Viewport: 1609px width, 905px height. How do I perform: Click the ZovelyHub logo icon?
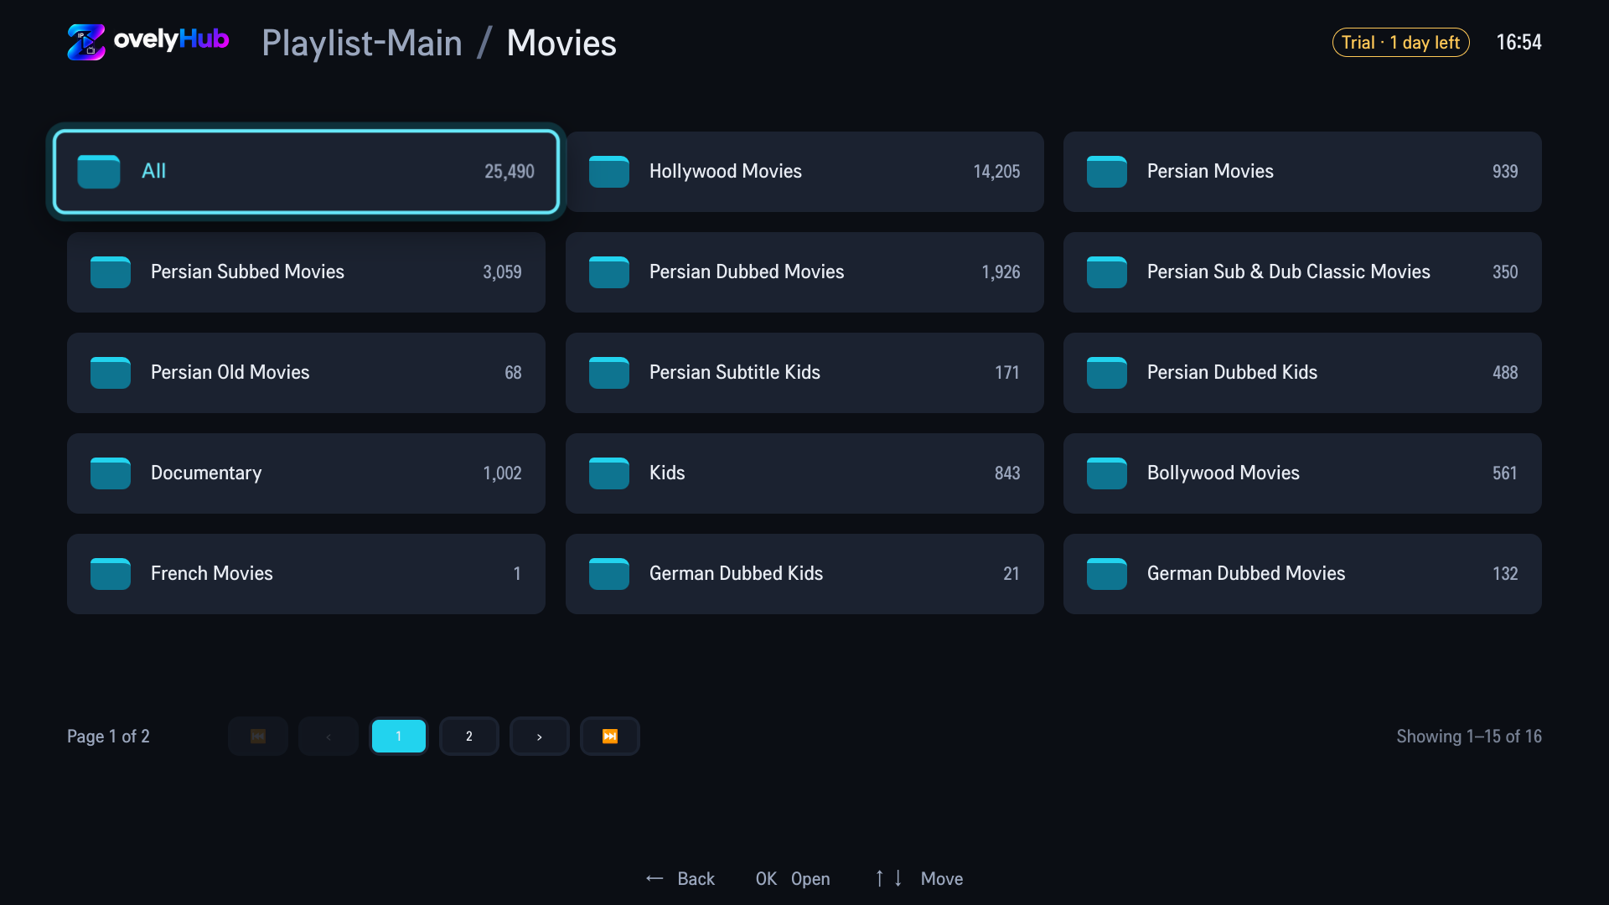point(86,42)
